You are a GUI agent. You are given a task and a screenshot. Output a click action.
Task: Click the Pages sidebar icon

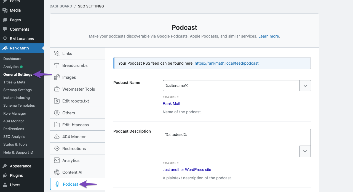[x=5, y=20]
